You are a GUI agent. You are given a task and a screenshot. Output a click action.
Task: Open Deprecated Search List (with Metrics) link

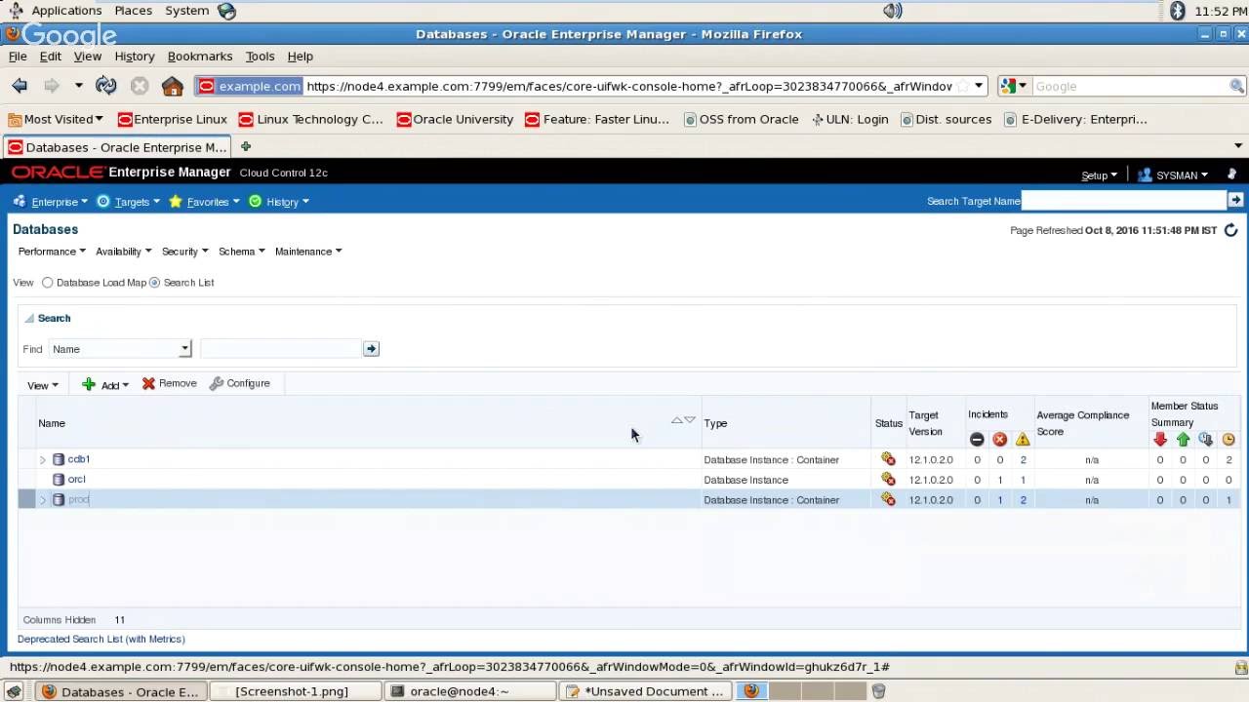tap(101, 639)
